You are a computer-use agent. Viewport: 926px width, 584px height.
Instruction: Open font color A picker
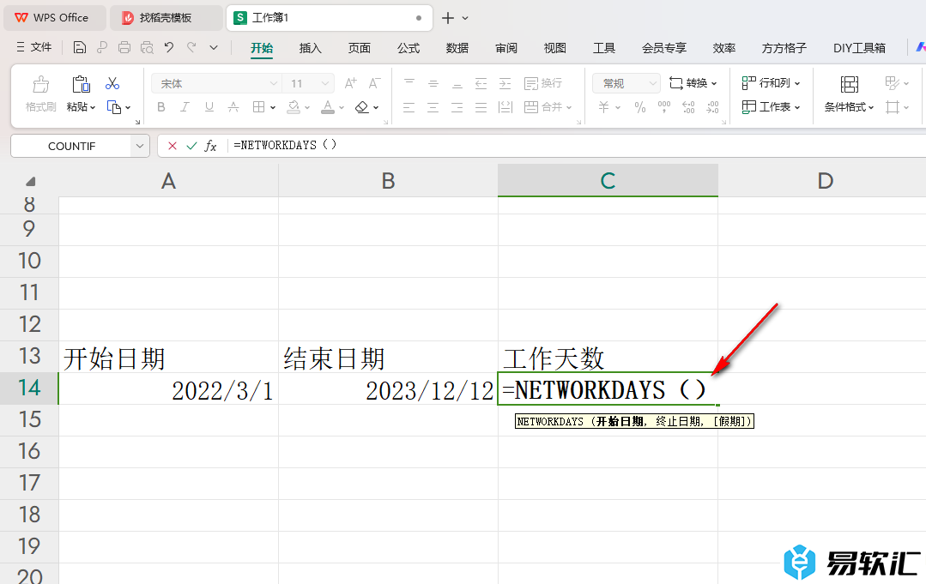[x=328, y=107]
